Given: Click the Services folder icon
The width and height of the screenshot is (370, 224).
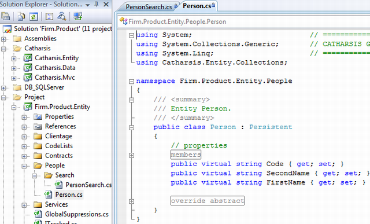Looking at the screenshot, I should pos(38,204).
